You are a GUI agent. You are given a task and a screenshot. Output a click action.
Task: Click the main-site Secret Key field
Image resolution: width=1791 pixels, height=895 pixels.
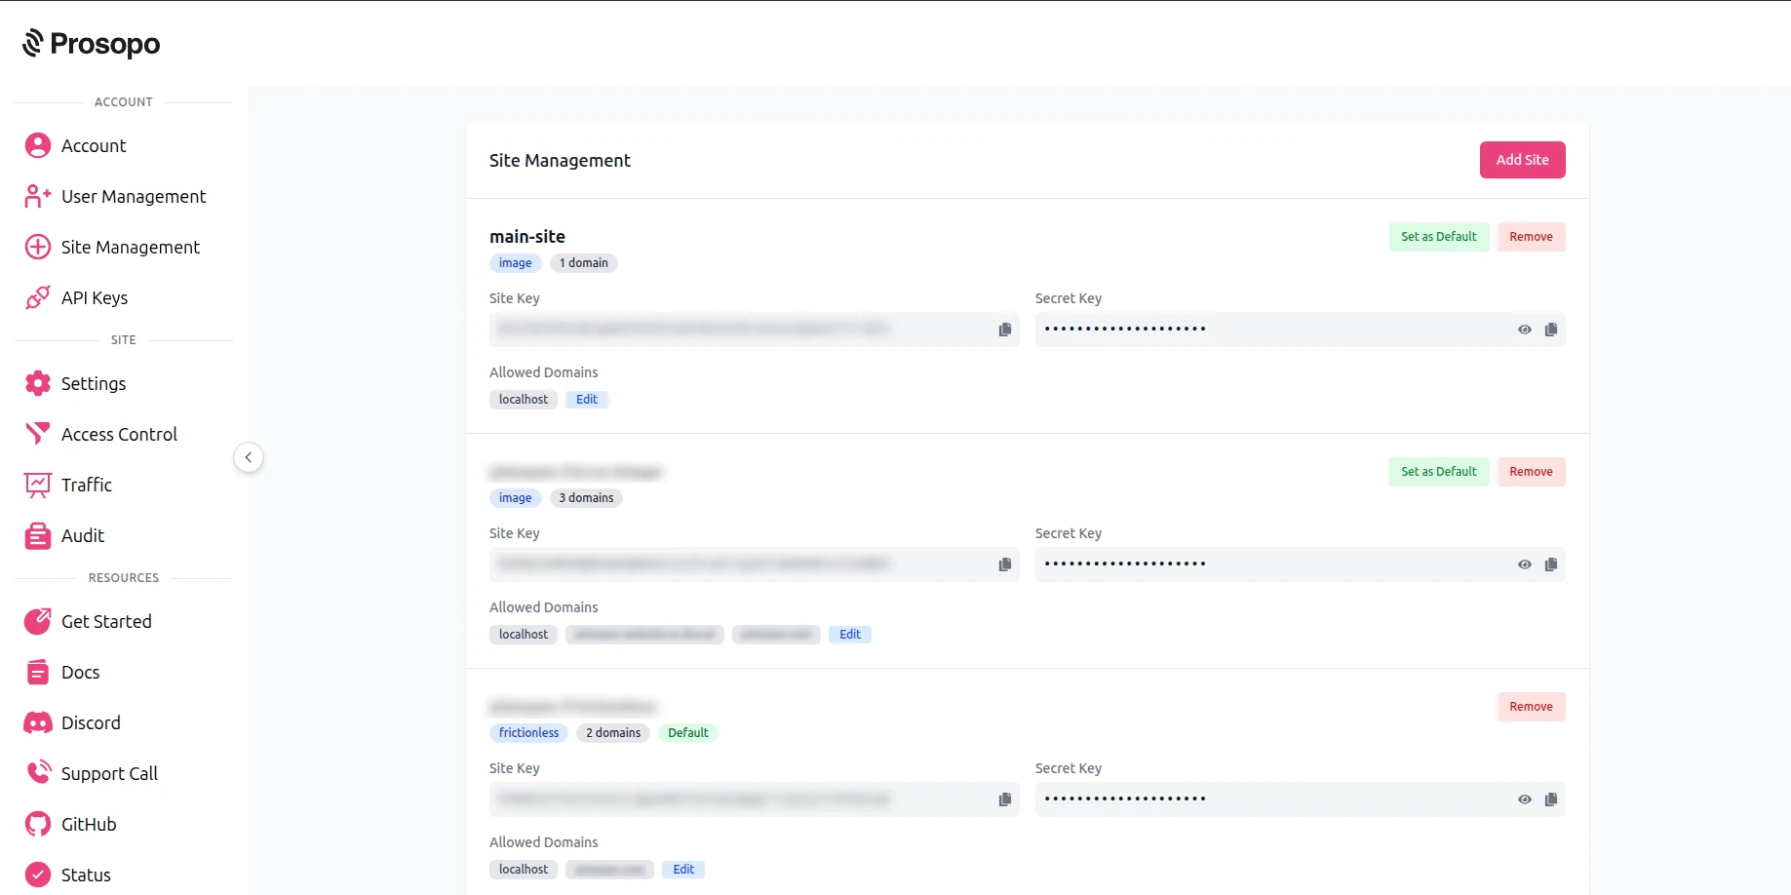point(1300,330)
